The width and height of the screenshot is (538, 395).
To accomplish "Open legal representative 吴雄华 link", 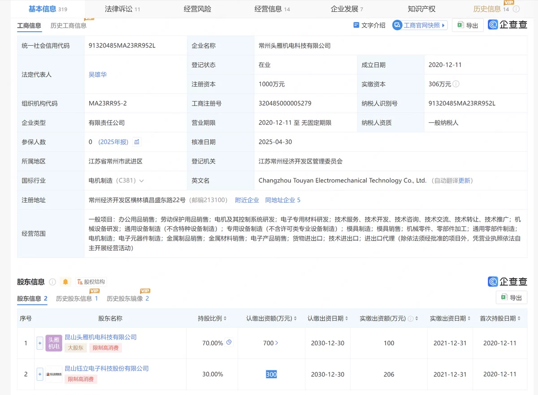I will [x=98, y=74].
